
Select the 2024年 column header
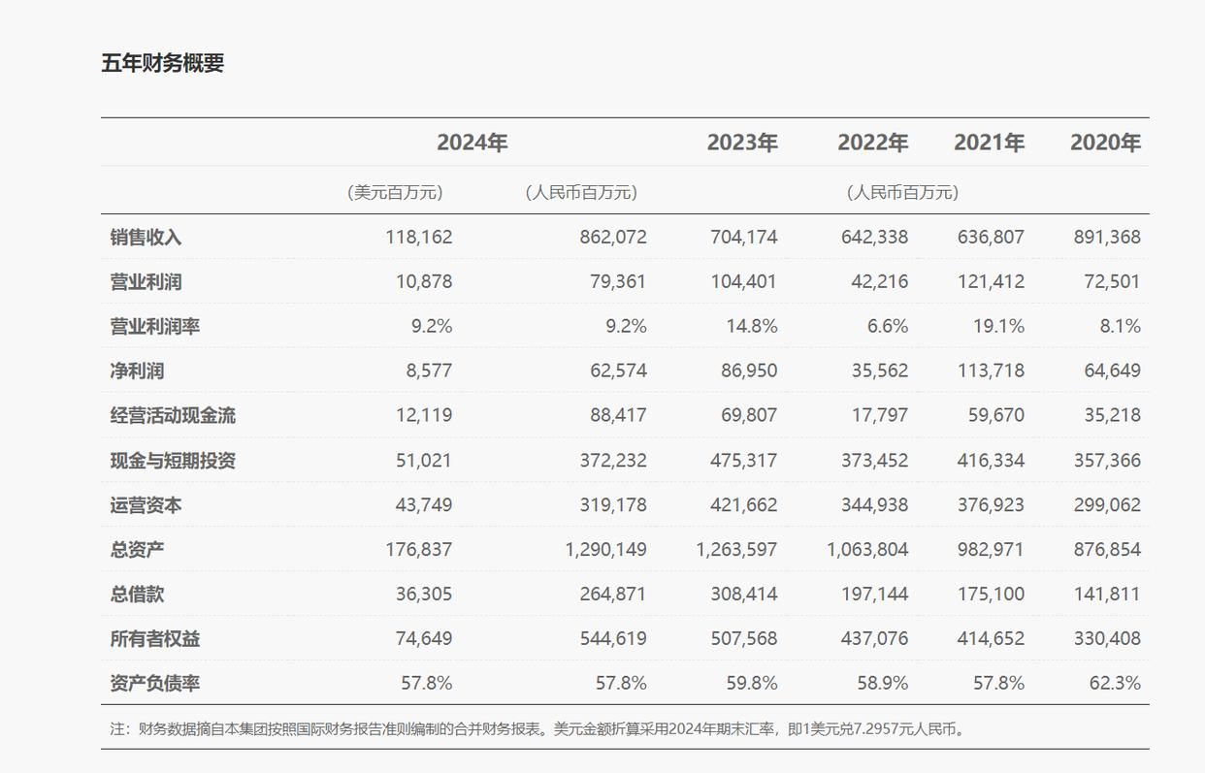pos(472,143)
